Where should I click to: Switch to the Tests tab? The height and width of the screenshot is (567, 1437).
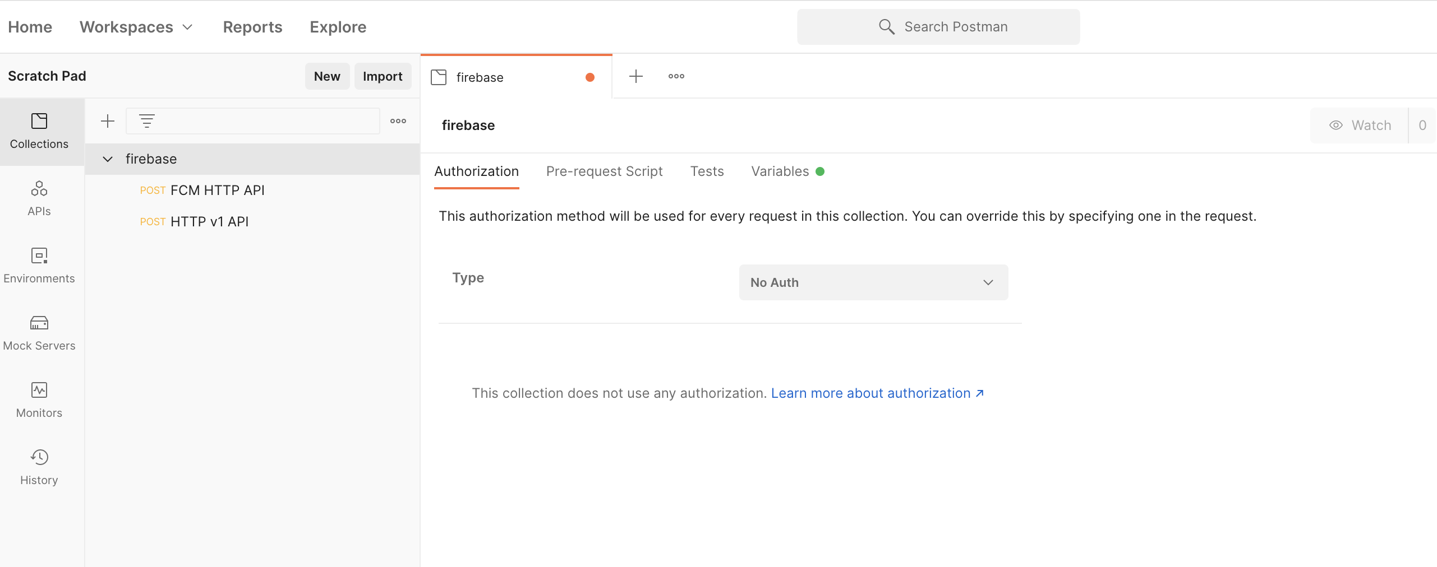[707, 171]
